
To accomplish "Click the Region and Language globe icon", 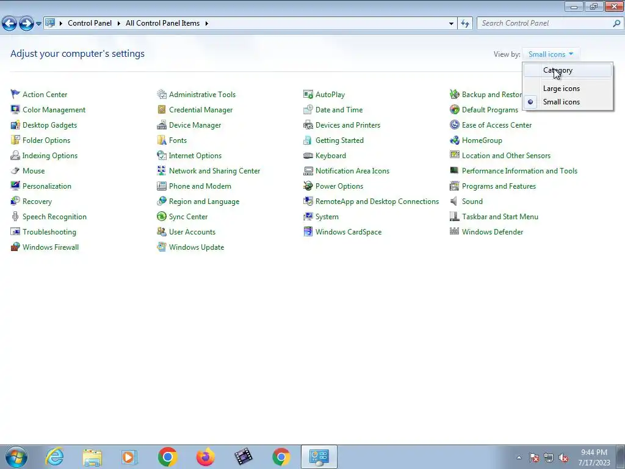I will [161, 202].
